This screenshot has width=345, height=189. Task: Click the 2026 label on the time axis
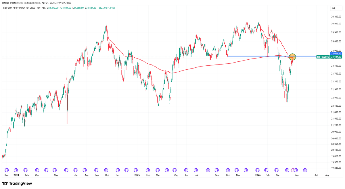pyautogui.click(x=257, y=175)
